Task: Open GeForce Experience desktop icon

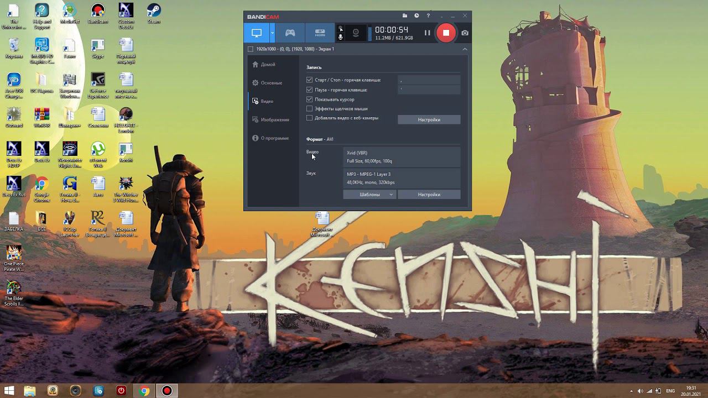Action: click(x=98, y=86)
